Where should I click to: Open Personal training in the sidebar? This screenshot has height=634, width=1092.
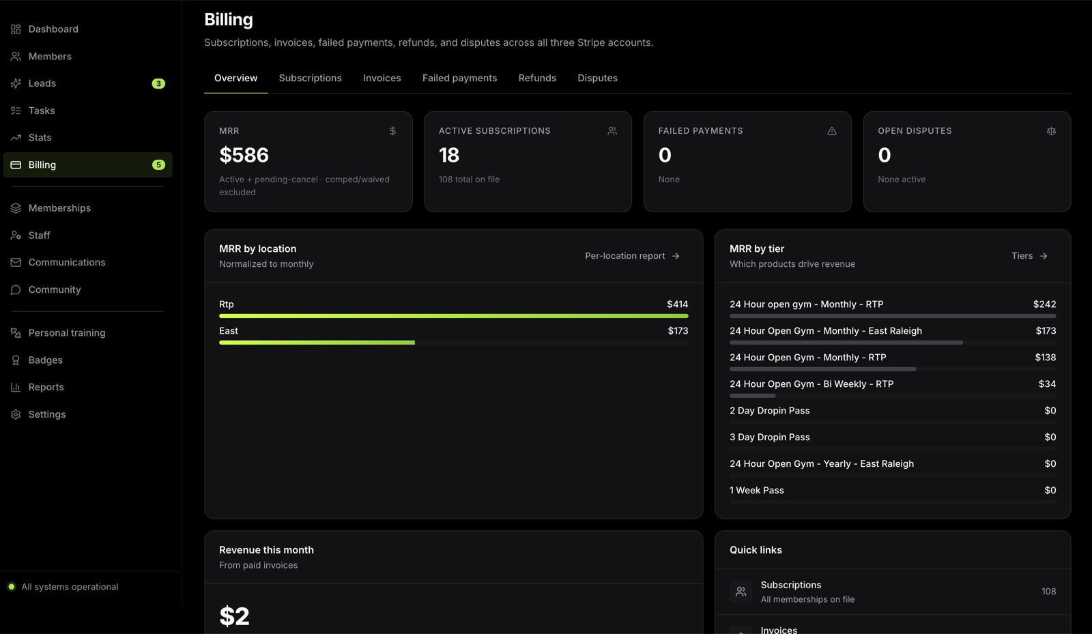click(87, 333)
